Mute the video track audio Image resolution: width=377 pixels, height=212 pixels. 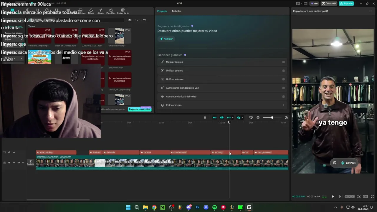(19, 163)
